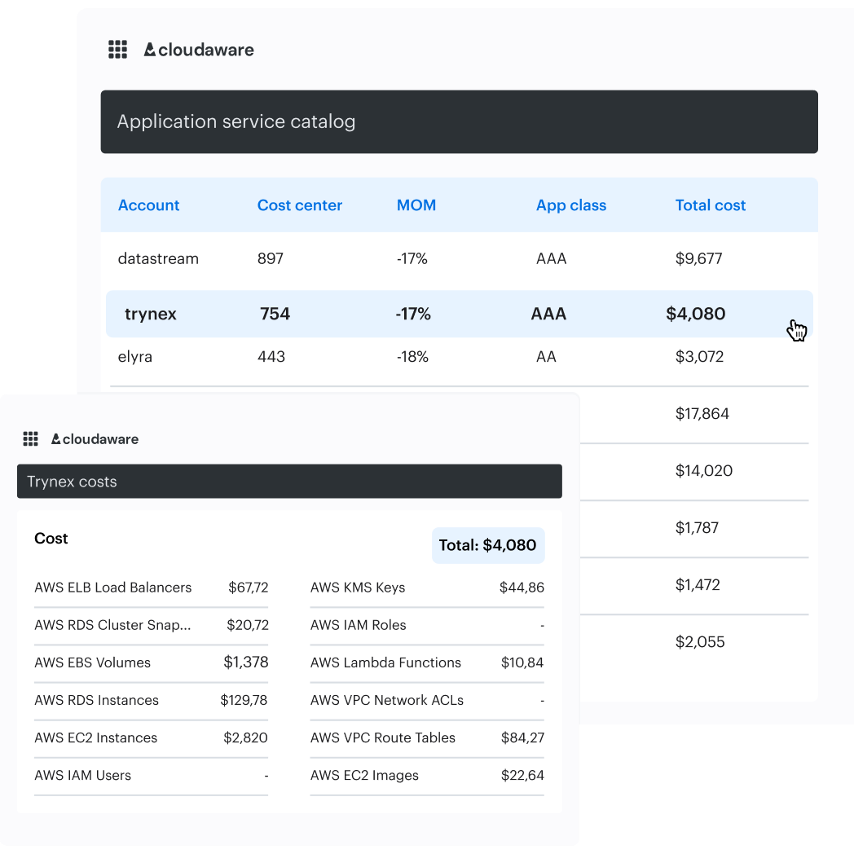Sort table by MOM column header
854x854 pixels.
pos(416,205)
